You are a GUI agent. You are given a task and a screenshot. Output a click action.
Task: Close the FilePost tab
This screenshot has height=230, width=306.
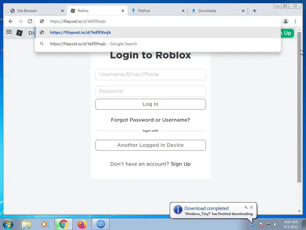[183, 11]
